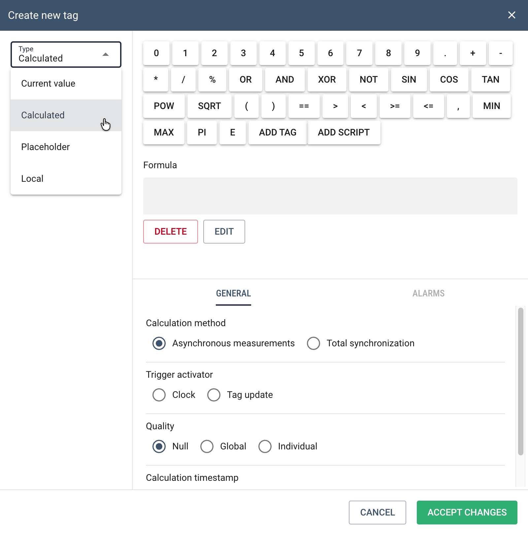Insert the division slash key
The width and height of the screenshot is (528, 535).
pos(183,80)
